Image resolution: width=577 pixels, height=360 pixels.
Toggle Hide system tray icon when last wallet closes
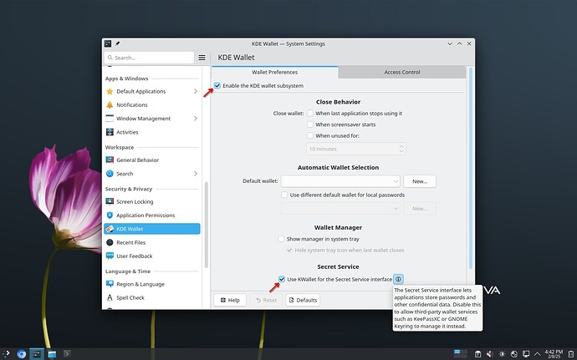289,250
